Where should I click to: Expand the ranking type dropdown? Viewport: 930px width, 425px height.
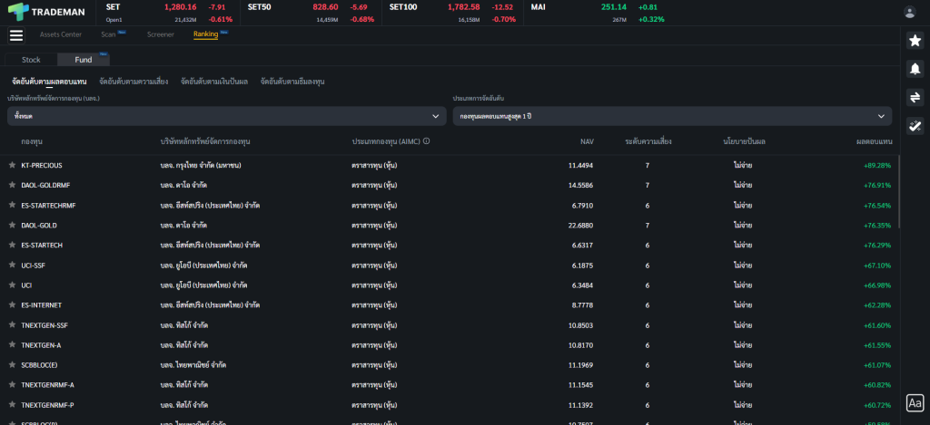pyautogui.click(x=672, y=116)
